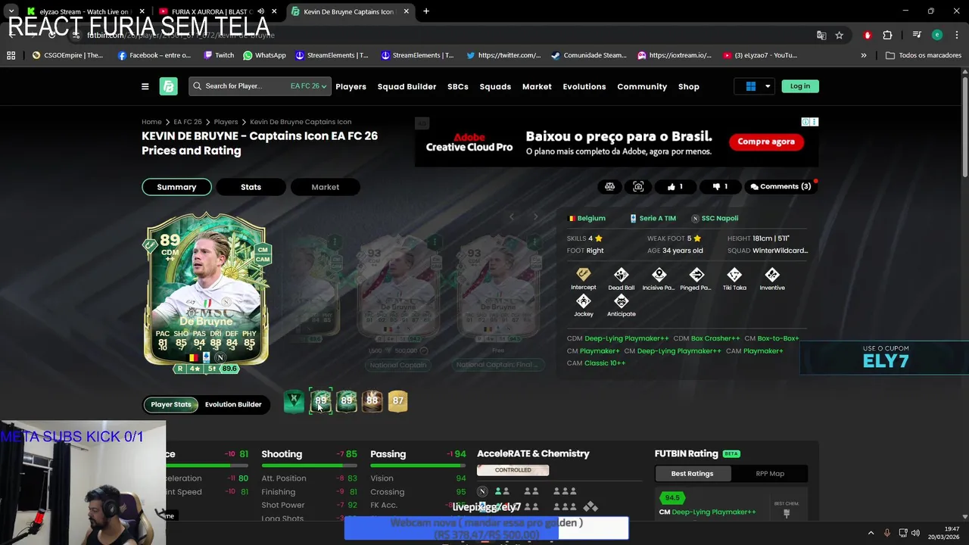This screenshot has width=969, height=545.
Task: Open the Squad Builder nav menu
Action: click(x=407, y=86)
